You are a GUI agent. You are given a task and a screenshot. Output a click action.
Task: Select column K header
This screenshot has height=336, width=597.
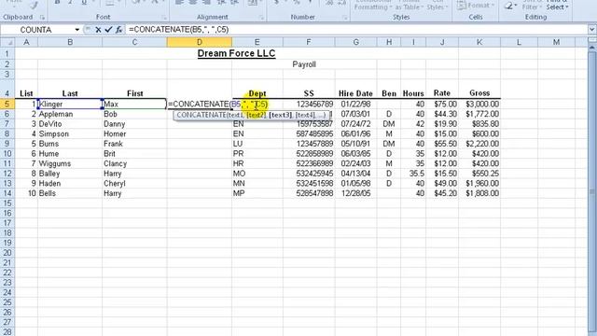(479, 42)
